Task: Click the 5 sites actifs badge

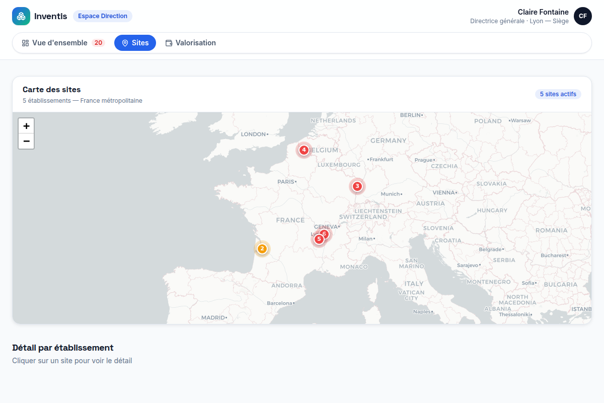Action: tap(558, 94)
